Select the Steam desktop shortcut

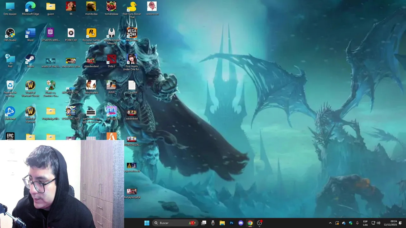pyautogui.click(x=30, y=61)
